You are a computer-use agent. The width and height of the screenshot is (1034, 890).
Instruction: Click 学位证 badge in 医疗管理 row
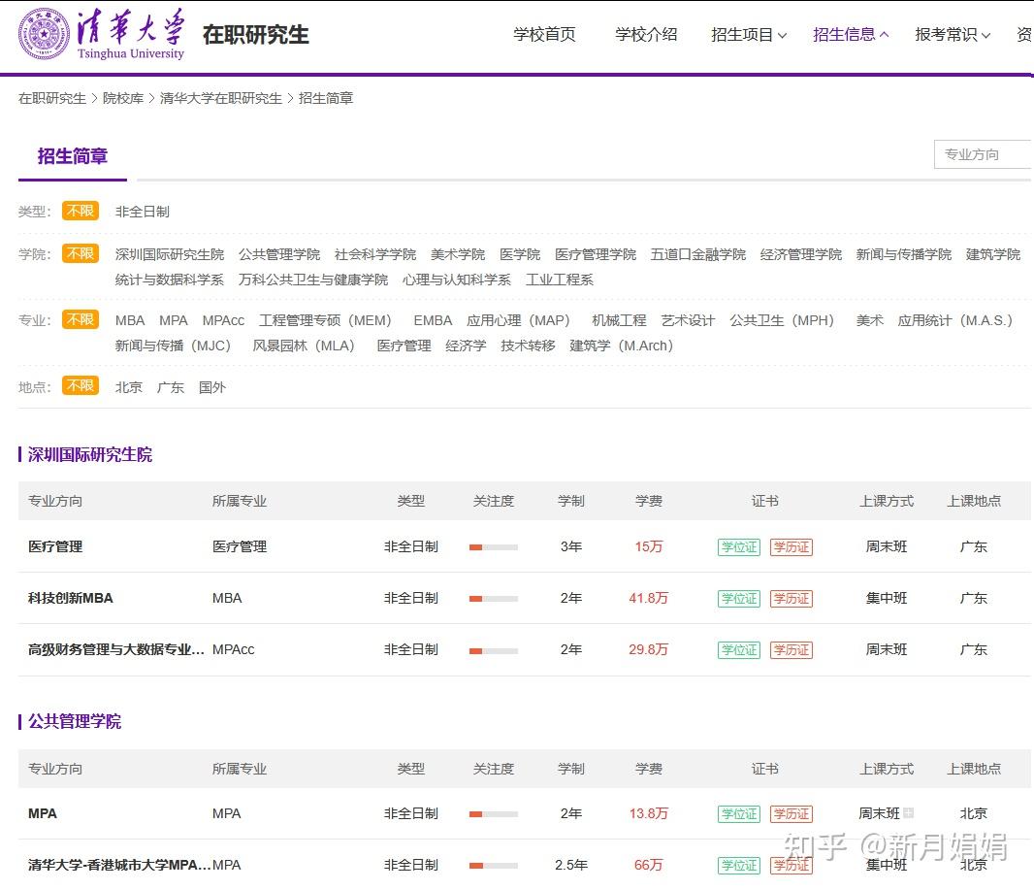pos(739,547)
